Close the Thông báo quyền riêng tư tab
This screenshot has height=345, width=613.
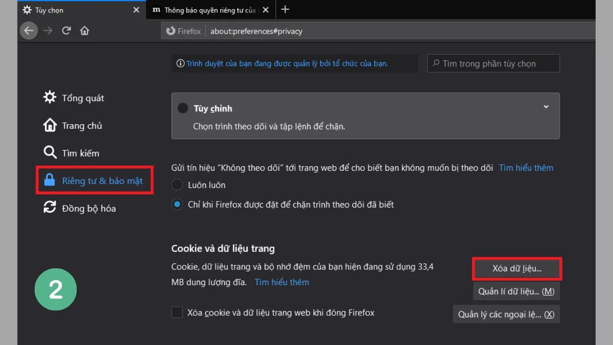point(266,10)
